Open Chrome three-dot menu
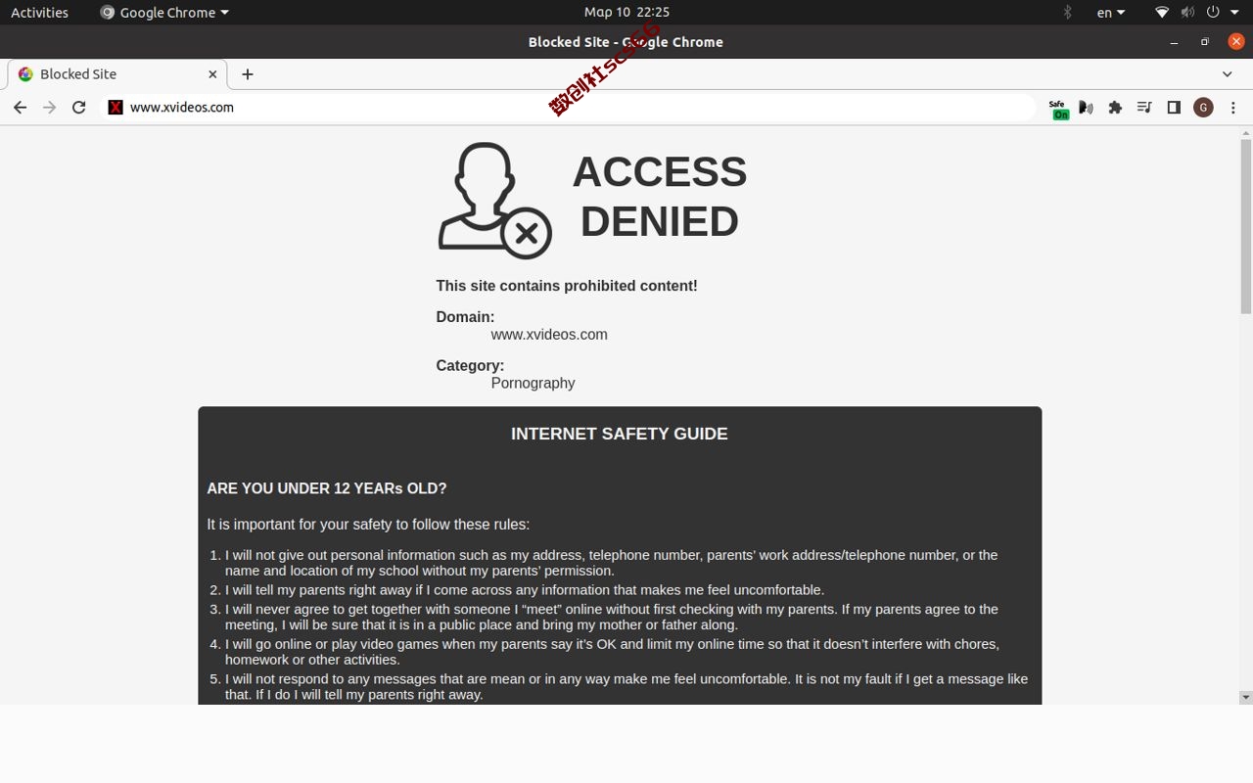Image resolution: width=1253 pixels, height=783 pixels. [x=1233, y=108]
